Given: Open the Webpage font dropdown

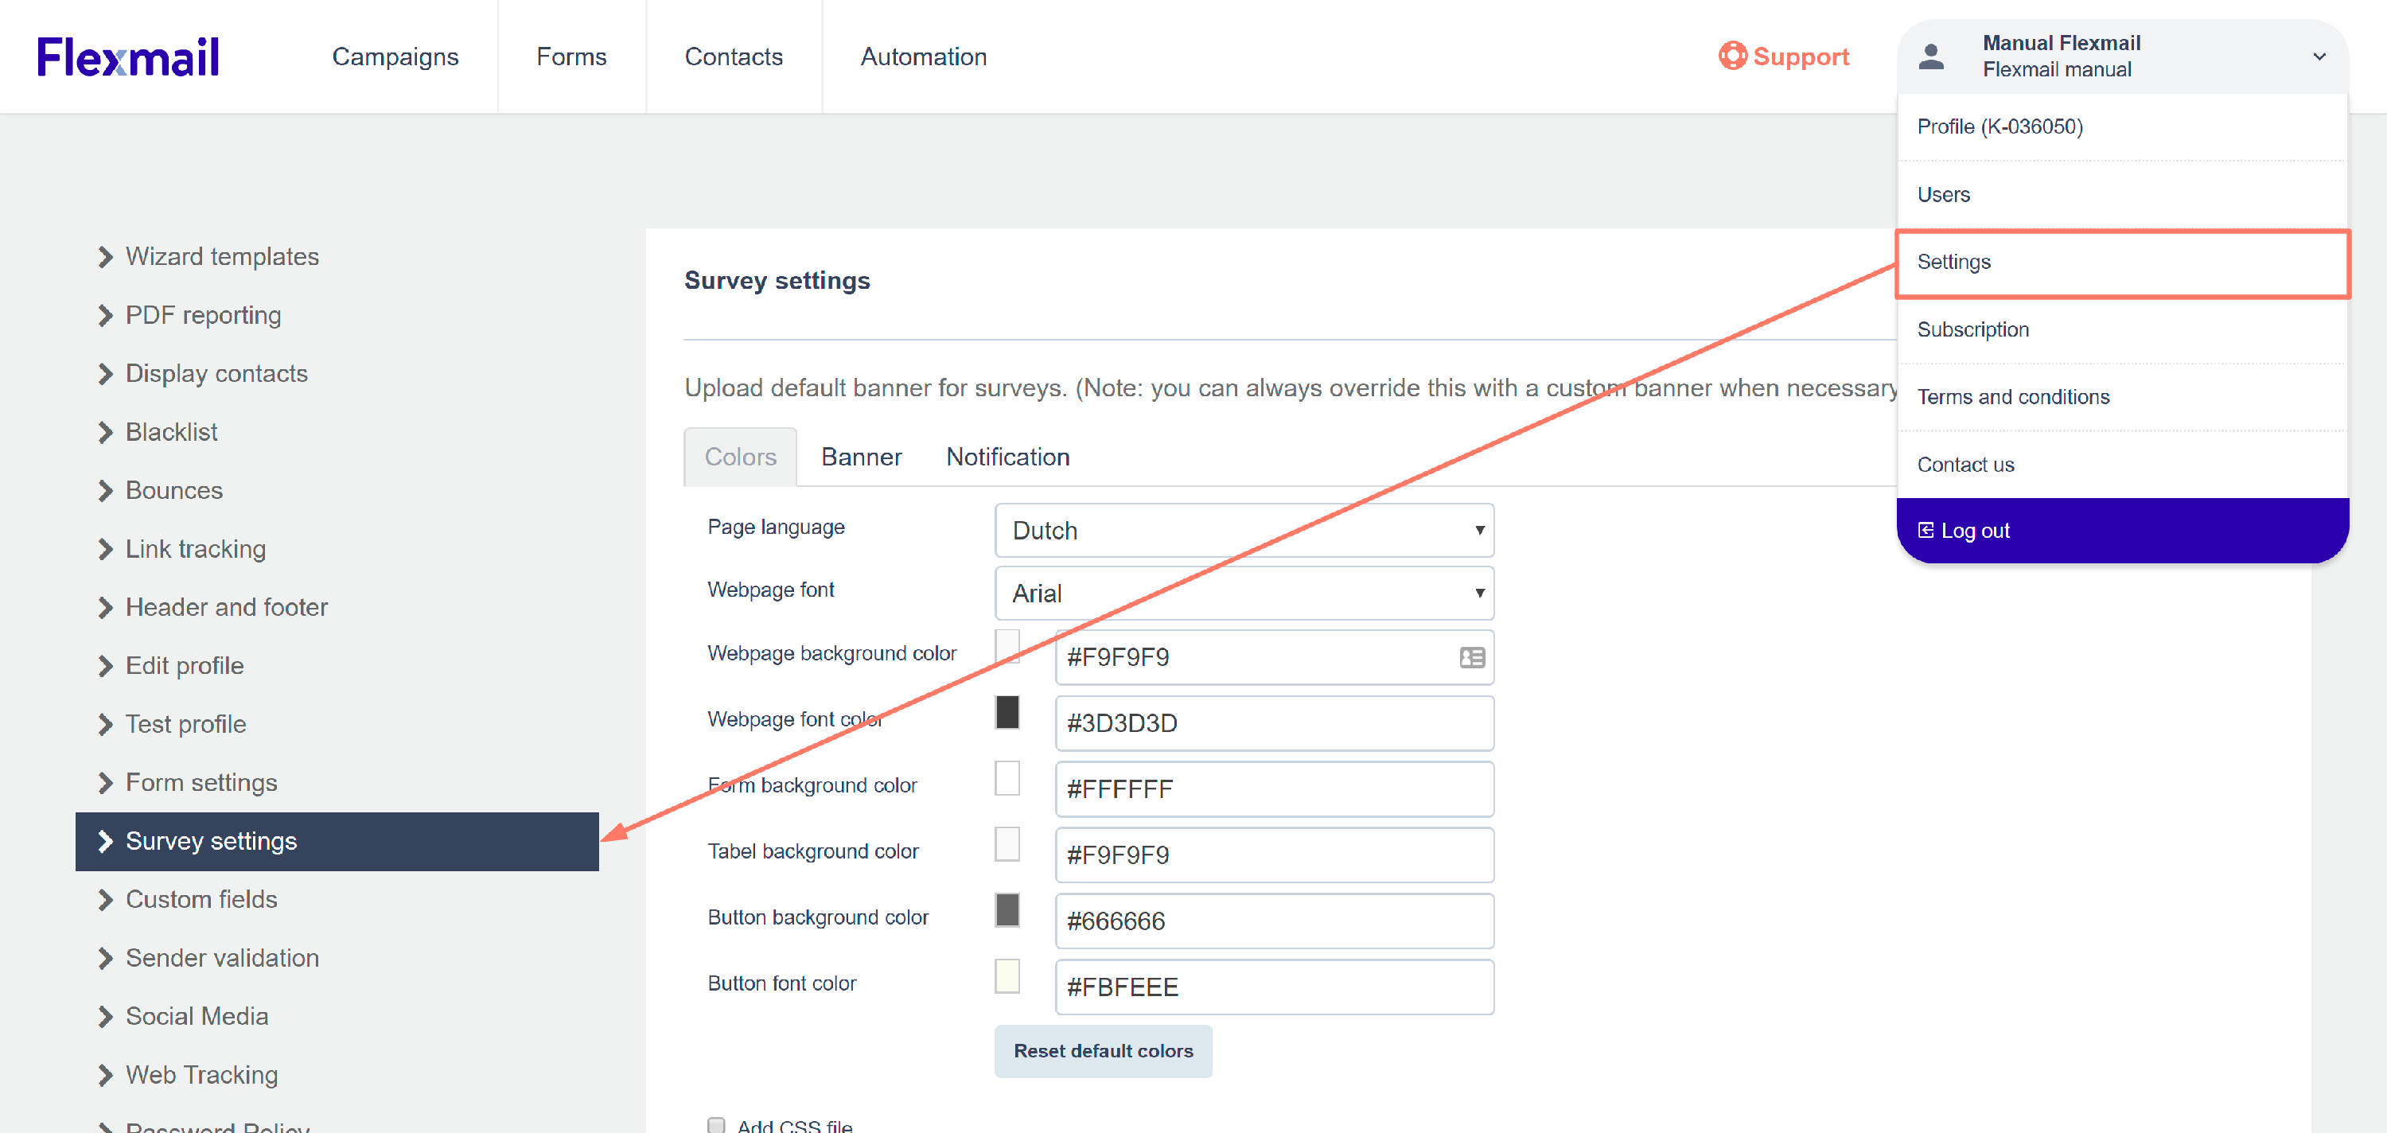Looking at the screenshot, I should pos(1244,593).
